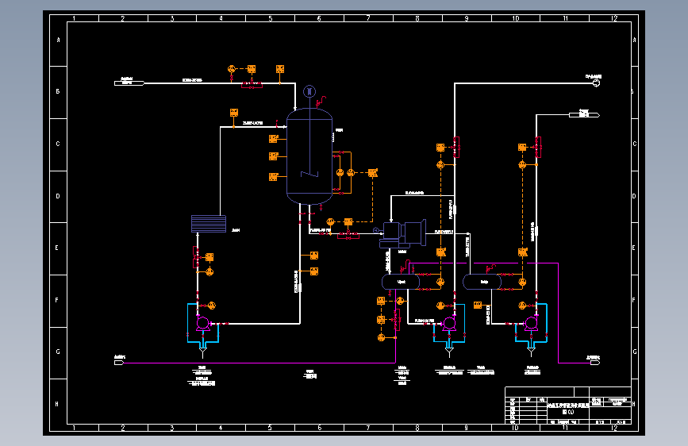688x446 pixels.
Task: Select the horizontal tank directly below the centrifuge
Action: tap(401, 282)
